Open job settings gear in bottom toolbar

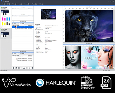point(13,68)
